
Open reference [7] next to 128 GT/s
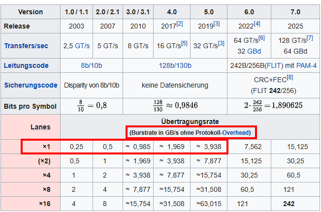click(310, 38)
